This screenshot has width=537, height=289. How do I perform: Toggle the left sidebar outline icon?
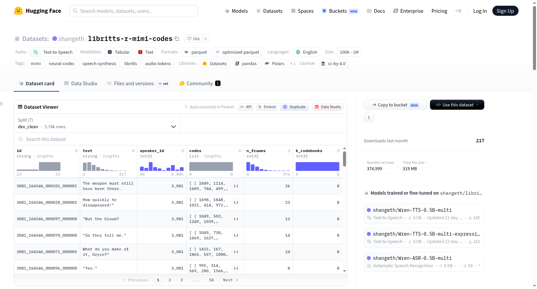click(x=1, y=104)
